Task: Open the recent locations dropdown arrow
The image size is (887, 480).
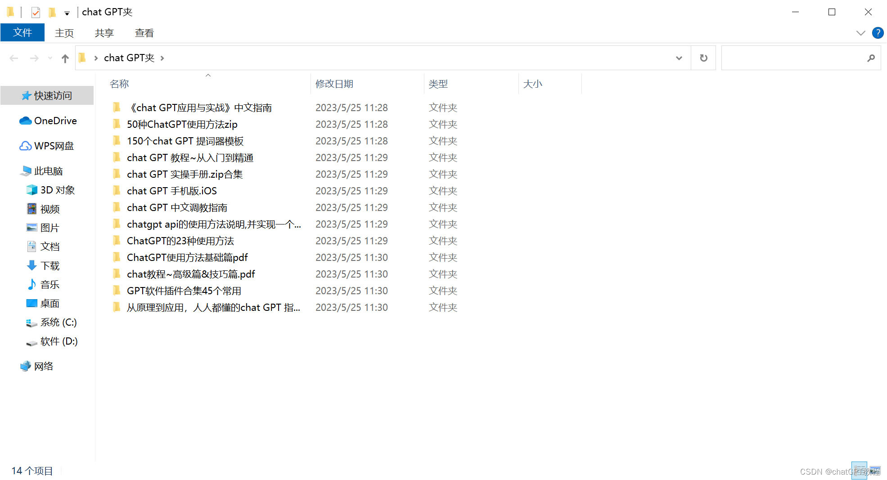Action: [x=50, y=58]
